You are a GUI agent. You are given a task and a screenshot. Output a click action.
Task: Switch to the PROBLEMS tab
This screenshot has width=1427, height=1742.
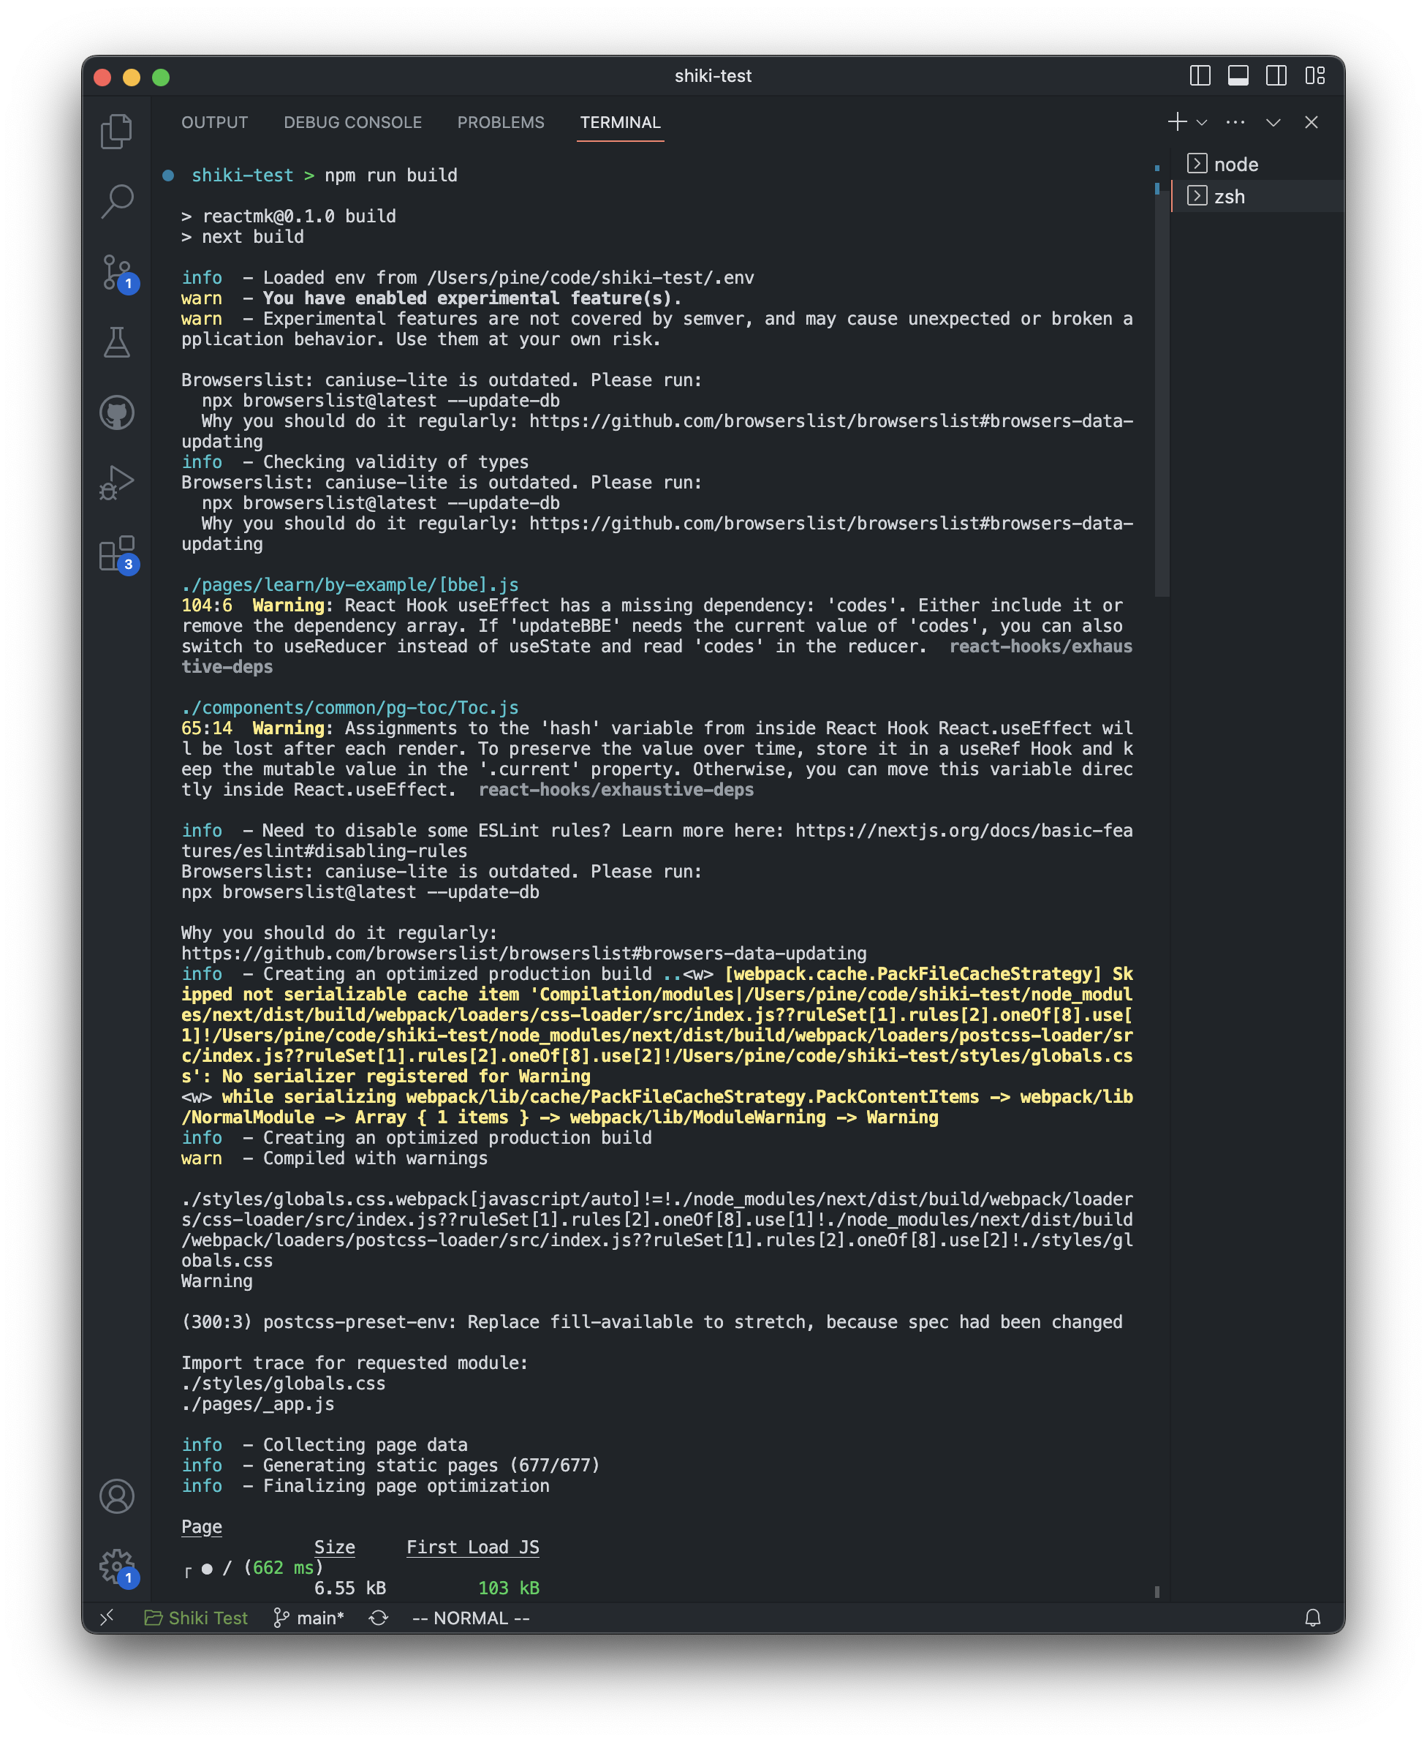(501, 121)
